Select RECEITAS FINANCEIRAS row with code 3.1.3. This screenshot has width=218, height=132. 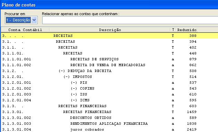click(x=109, y=106)
